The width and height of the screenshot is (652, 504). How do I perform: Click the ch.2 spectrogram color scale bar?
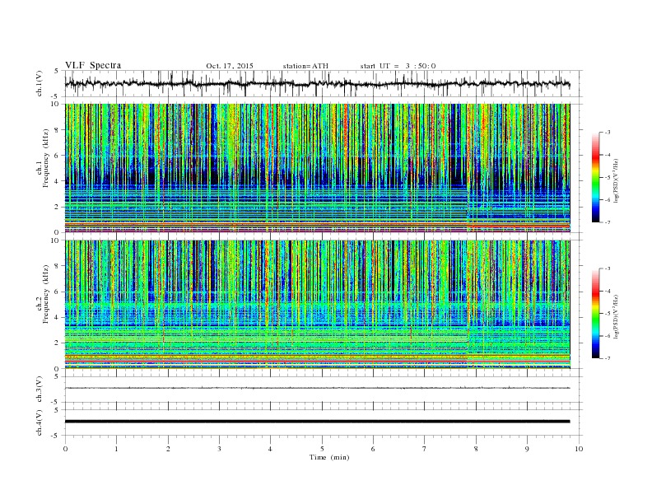tap(595, 313)
